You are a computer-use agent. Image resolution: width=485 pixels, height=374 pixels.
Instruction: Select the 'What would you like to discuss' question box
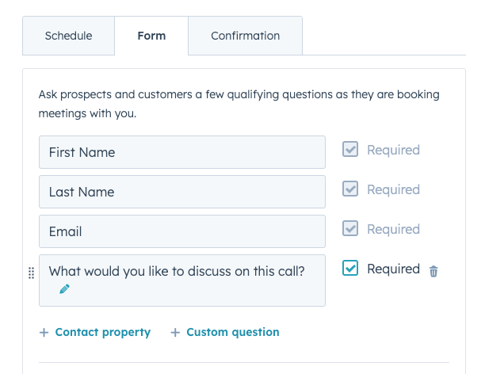182,280
